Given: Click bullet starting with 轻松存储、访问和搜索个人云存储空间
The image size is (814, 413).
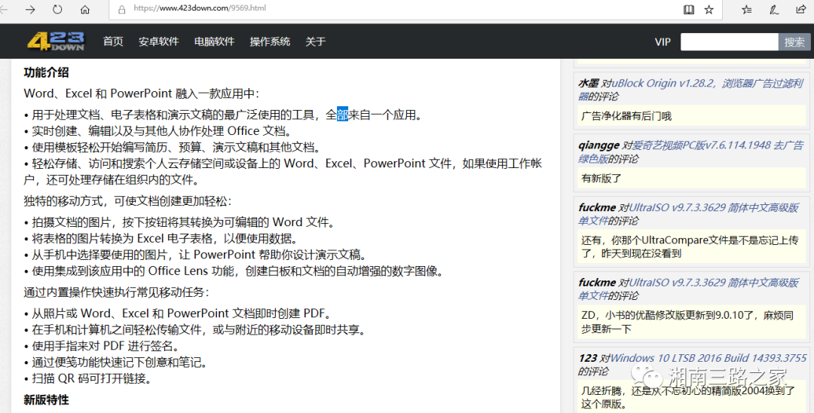Looking at the screenshot, I should (x=283, y=172).
